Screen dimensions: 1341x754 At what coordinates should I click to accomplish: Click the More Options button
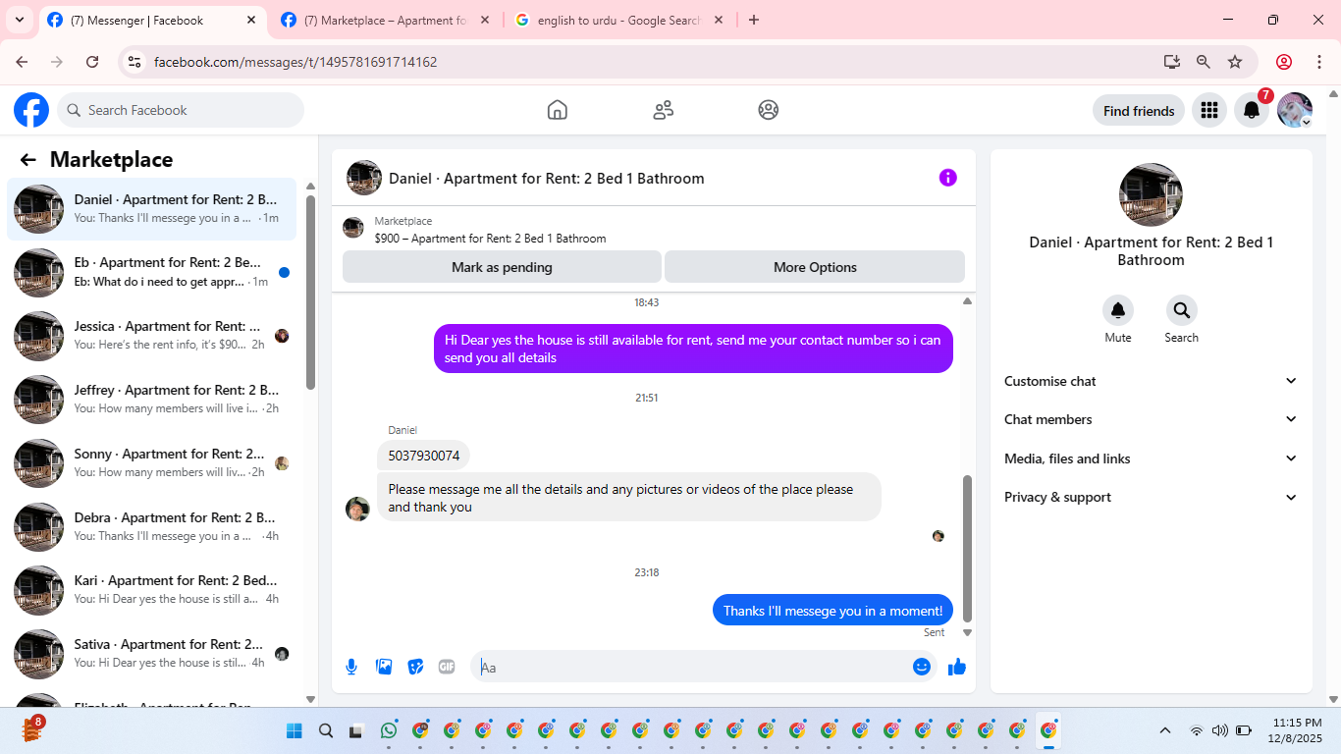(x=815, y=267)
